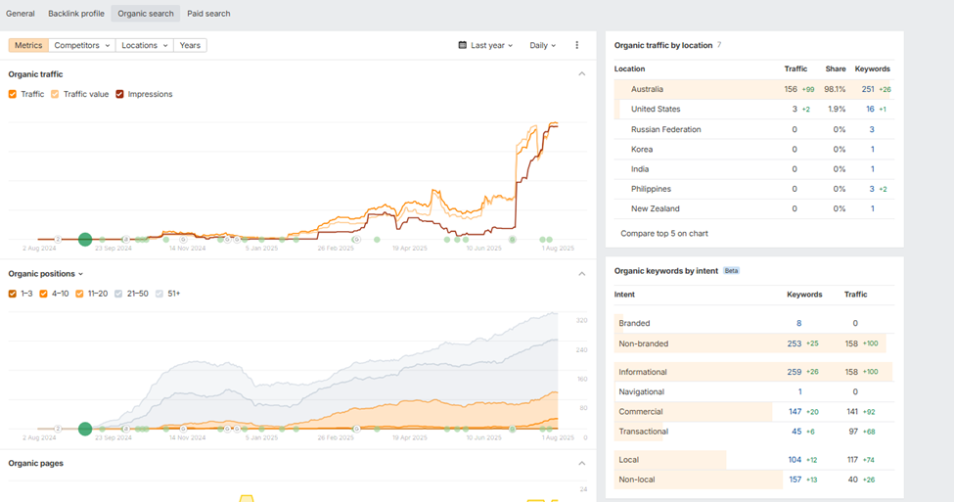The width and height of the screenshot is (954, 502).
Task: Collapse the Organic traffic section chevron
Action: (582, 74)
